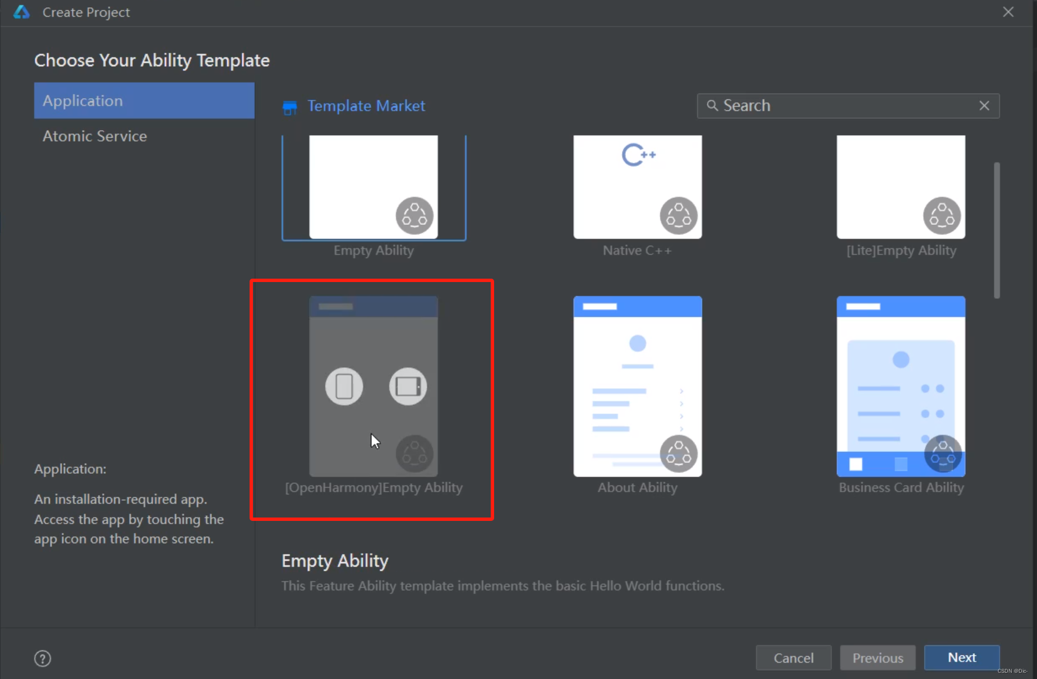
Task: Click the Search input field
Action: click(848, 106)
